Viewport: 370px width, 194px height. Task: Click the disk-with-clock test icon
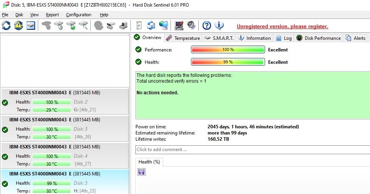pyautogui.click(x=59, y=25)
